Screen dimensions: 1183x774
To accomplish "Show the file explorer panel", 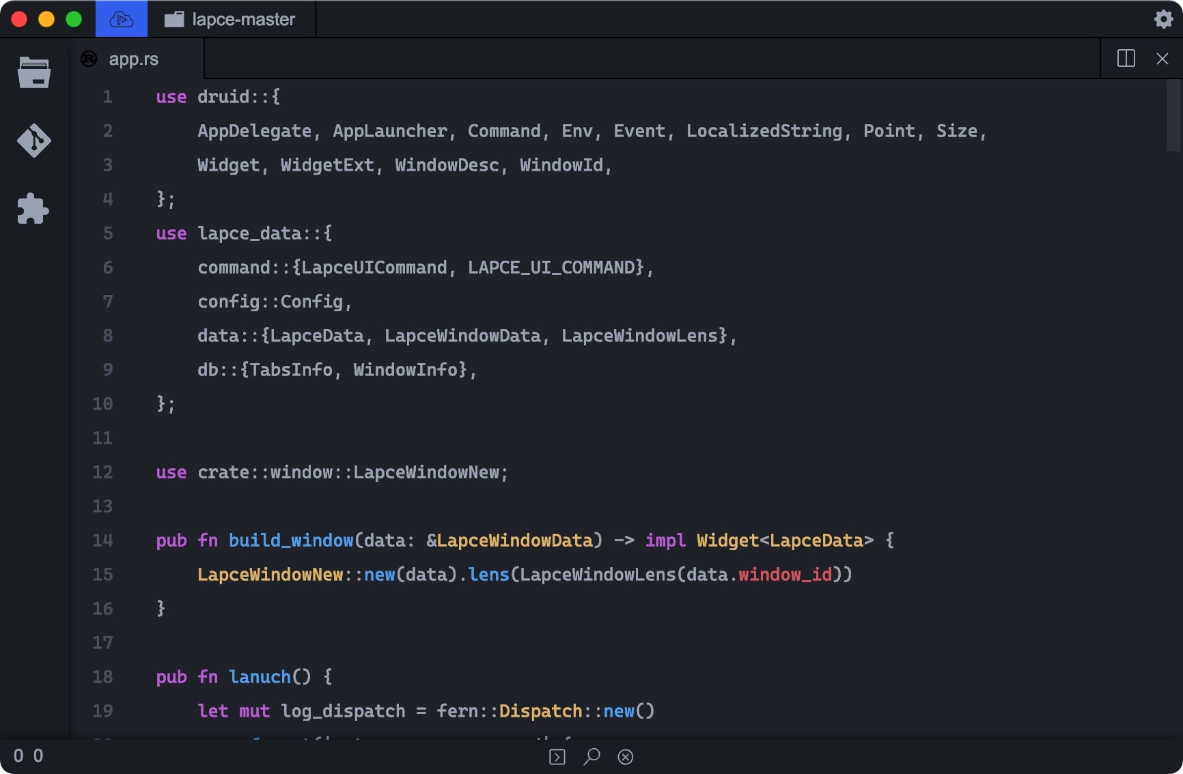I will (x=33, y=73).
